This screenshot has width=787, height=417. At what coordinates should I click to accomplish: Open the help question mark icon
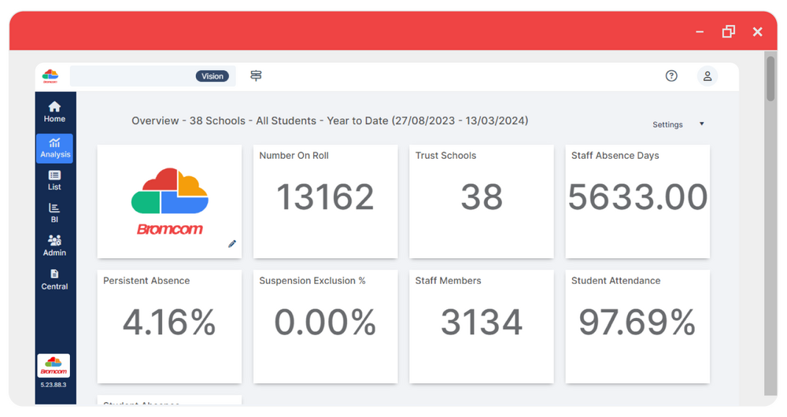(x=671, y=76)
